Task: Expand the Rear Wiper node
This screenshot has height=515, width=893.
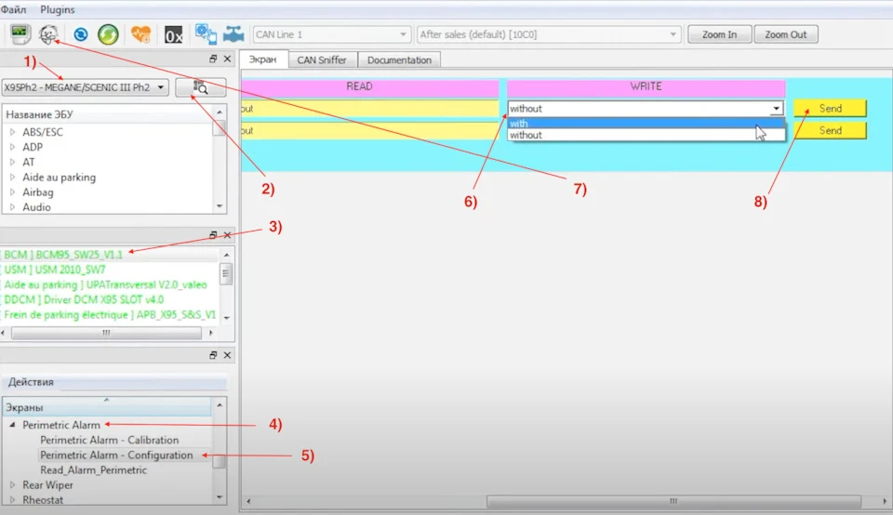Action: [12, 485]
